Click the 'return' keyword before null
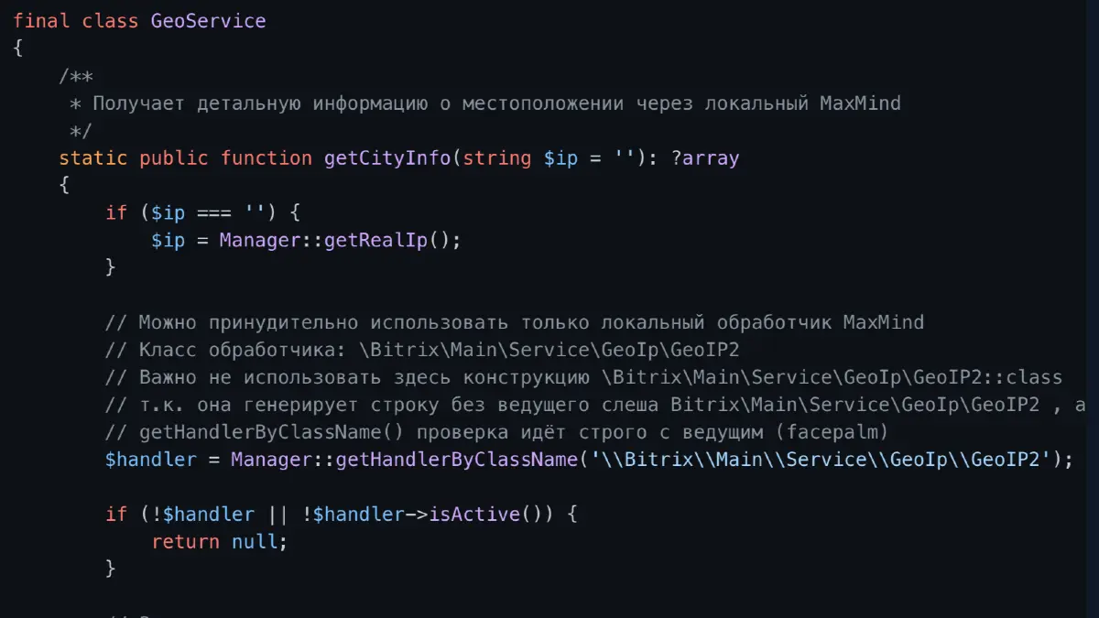The image size is (1099, 618). pyautogui.click(x=185, y=542)
